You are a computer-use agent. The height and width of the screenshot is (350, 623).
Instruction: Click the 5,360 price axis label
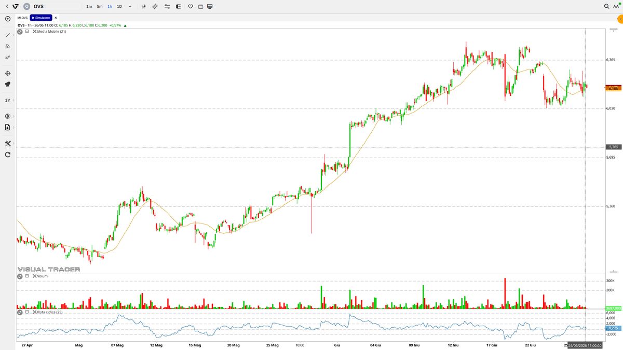[x=611, y=206]
